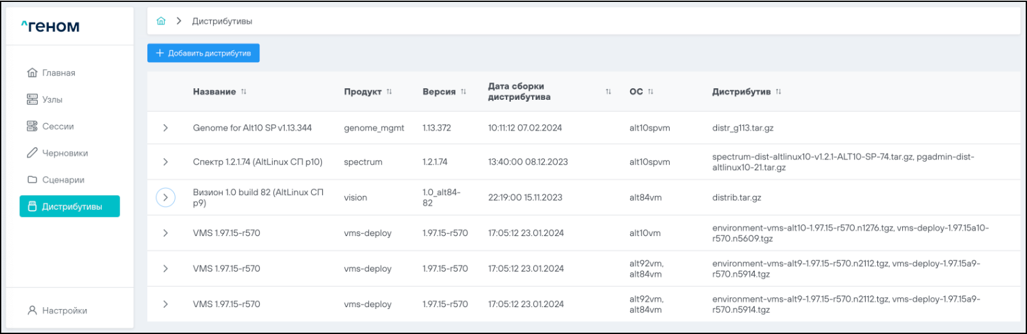Sort by Продукт column sort icon
Image resolution: width=1027 pixels, height=334 pixels.
[389, 92]
